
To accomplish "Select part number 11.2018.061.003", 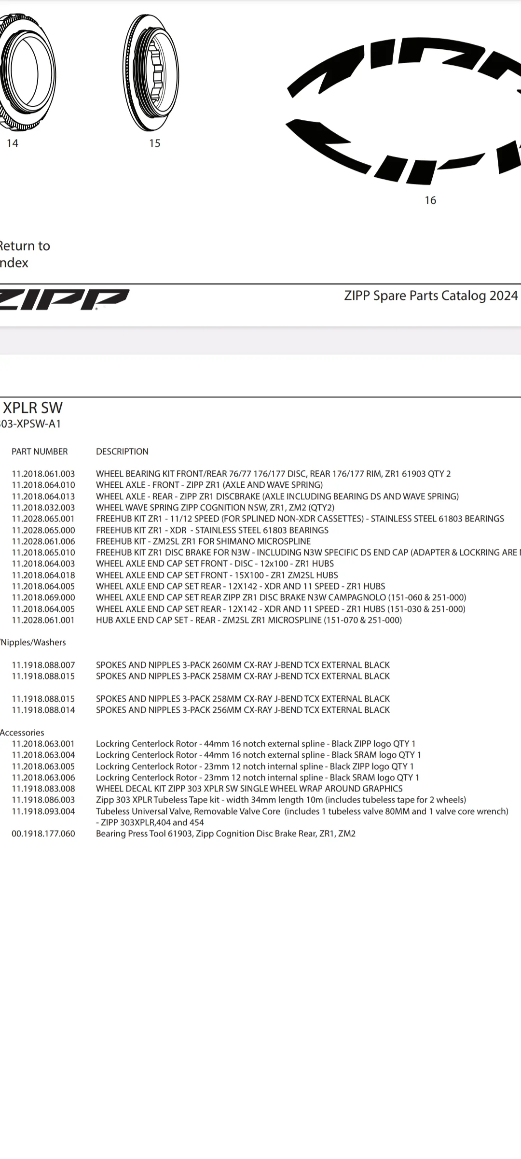I will tap(43, 474).
